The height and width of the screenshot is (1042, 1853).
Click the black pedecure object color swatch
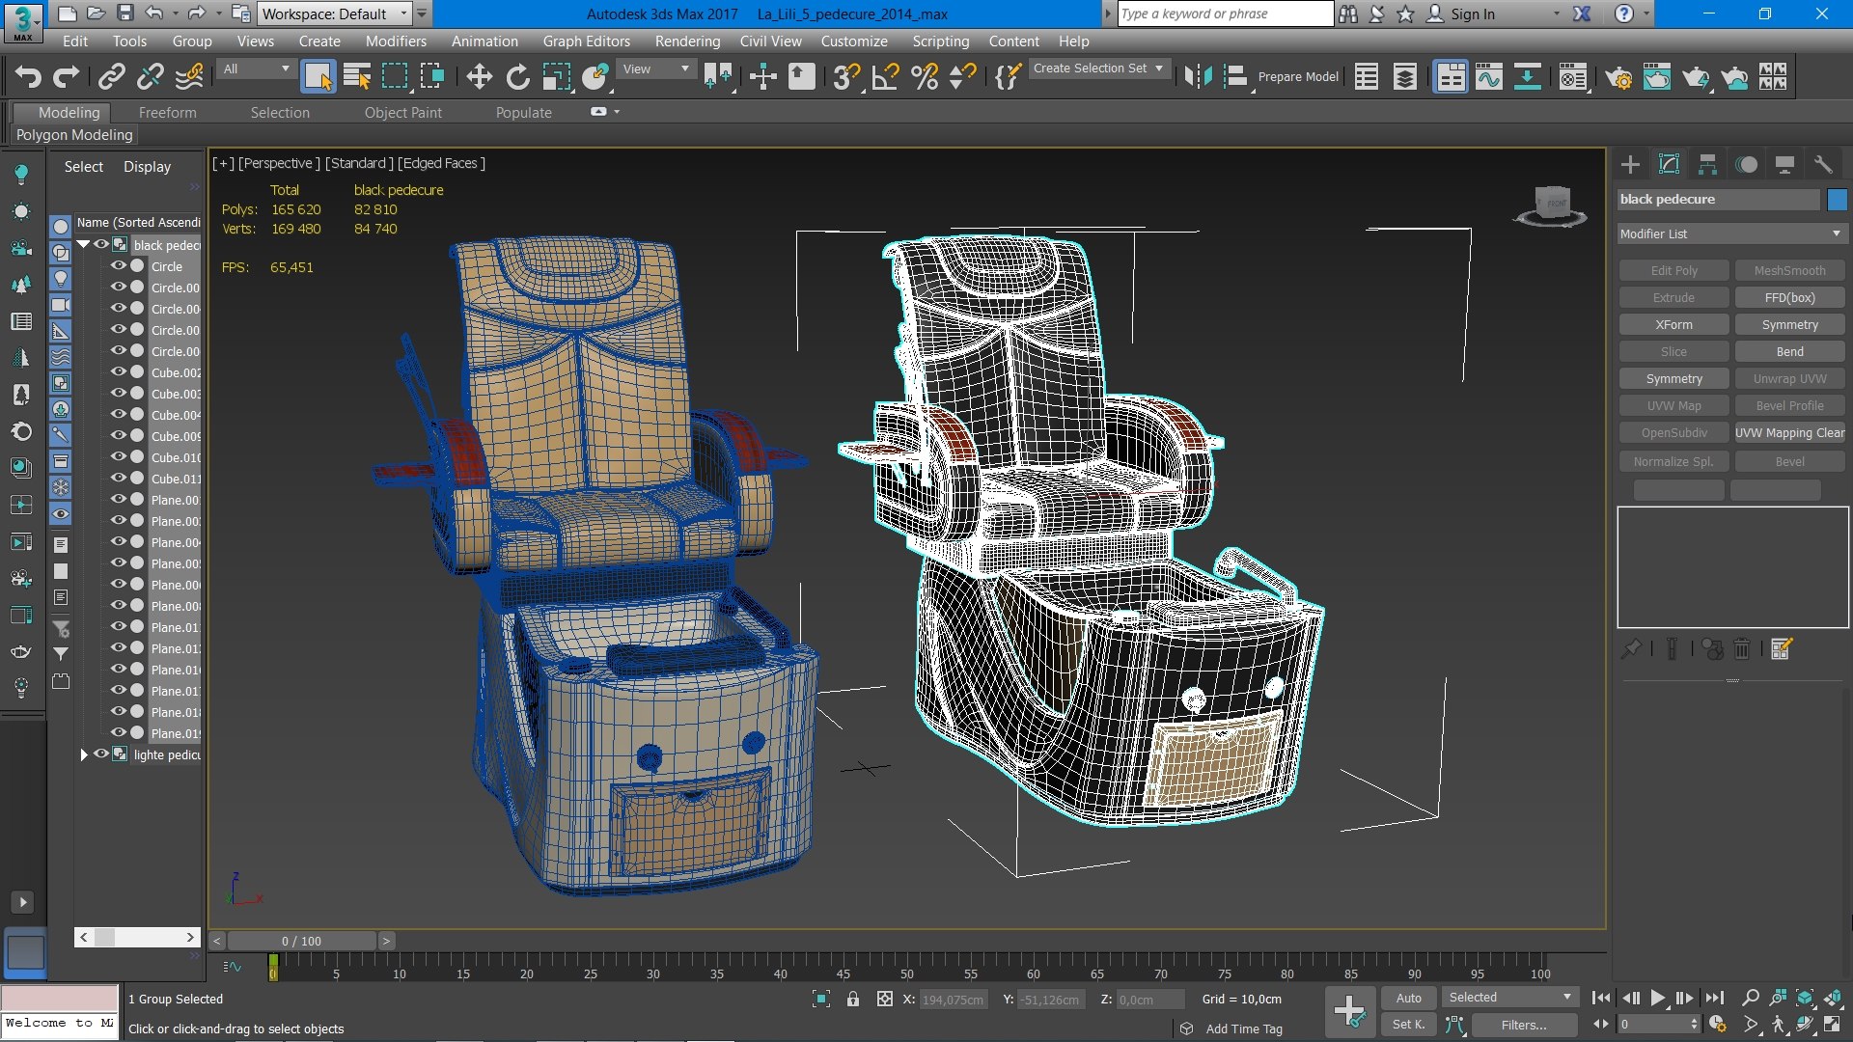1837,200
